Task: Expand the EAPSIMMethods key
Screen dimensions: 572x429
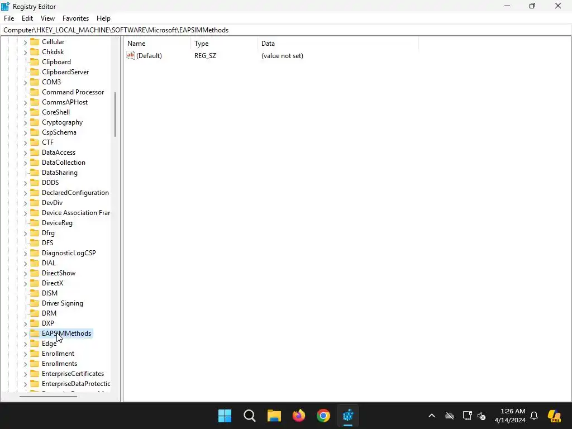Action: (25, 334)
